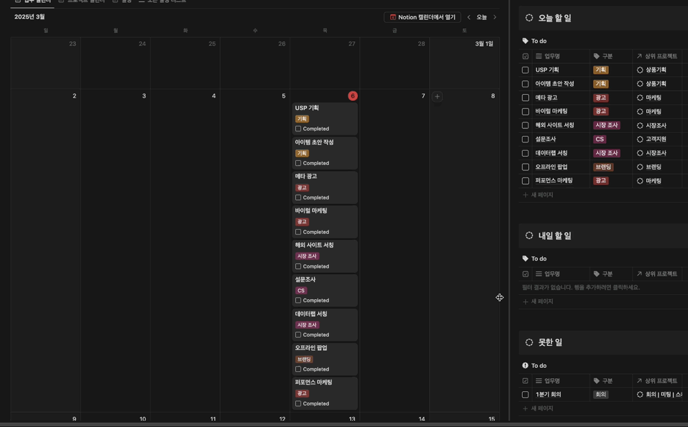Open 업무명 column header menu in 오늘 할 일
Screen dimensions: 688x427
point(552,56)
